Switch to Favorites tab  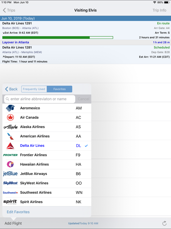coord(60,89)
